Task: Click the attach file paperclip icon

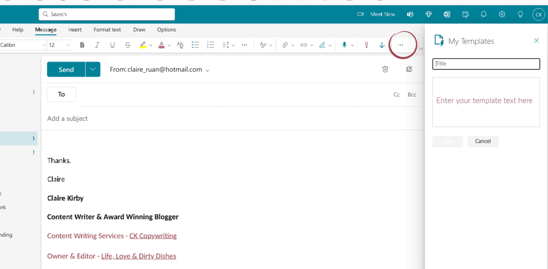Action: click(x=285, y=45)
